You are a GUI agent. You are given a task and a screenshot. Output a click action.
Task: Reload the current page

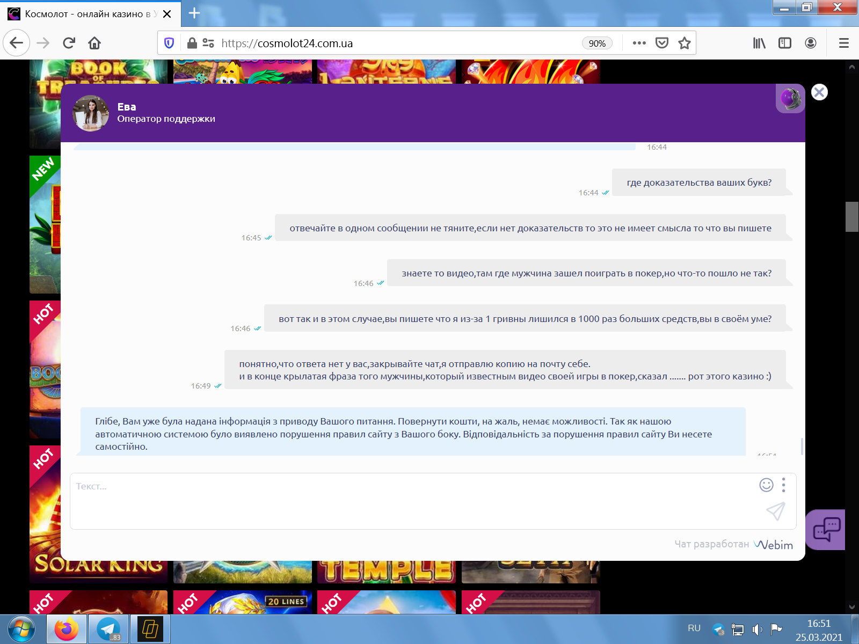tap(69, 43)
